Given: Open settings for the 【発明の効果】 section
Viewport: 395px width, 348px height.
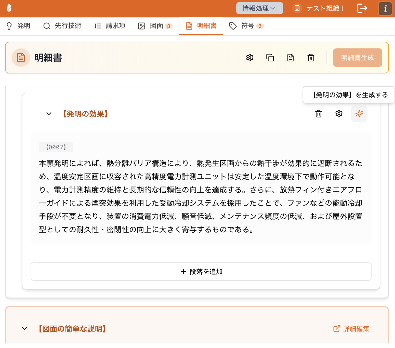Looking at the screenshot, I should pyautogui.click(x=339, y=114).
